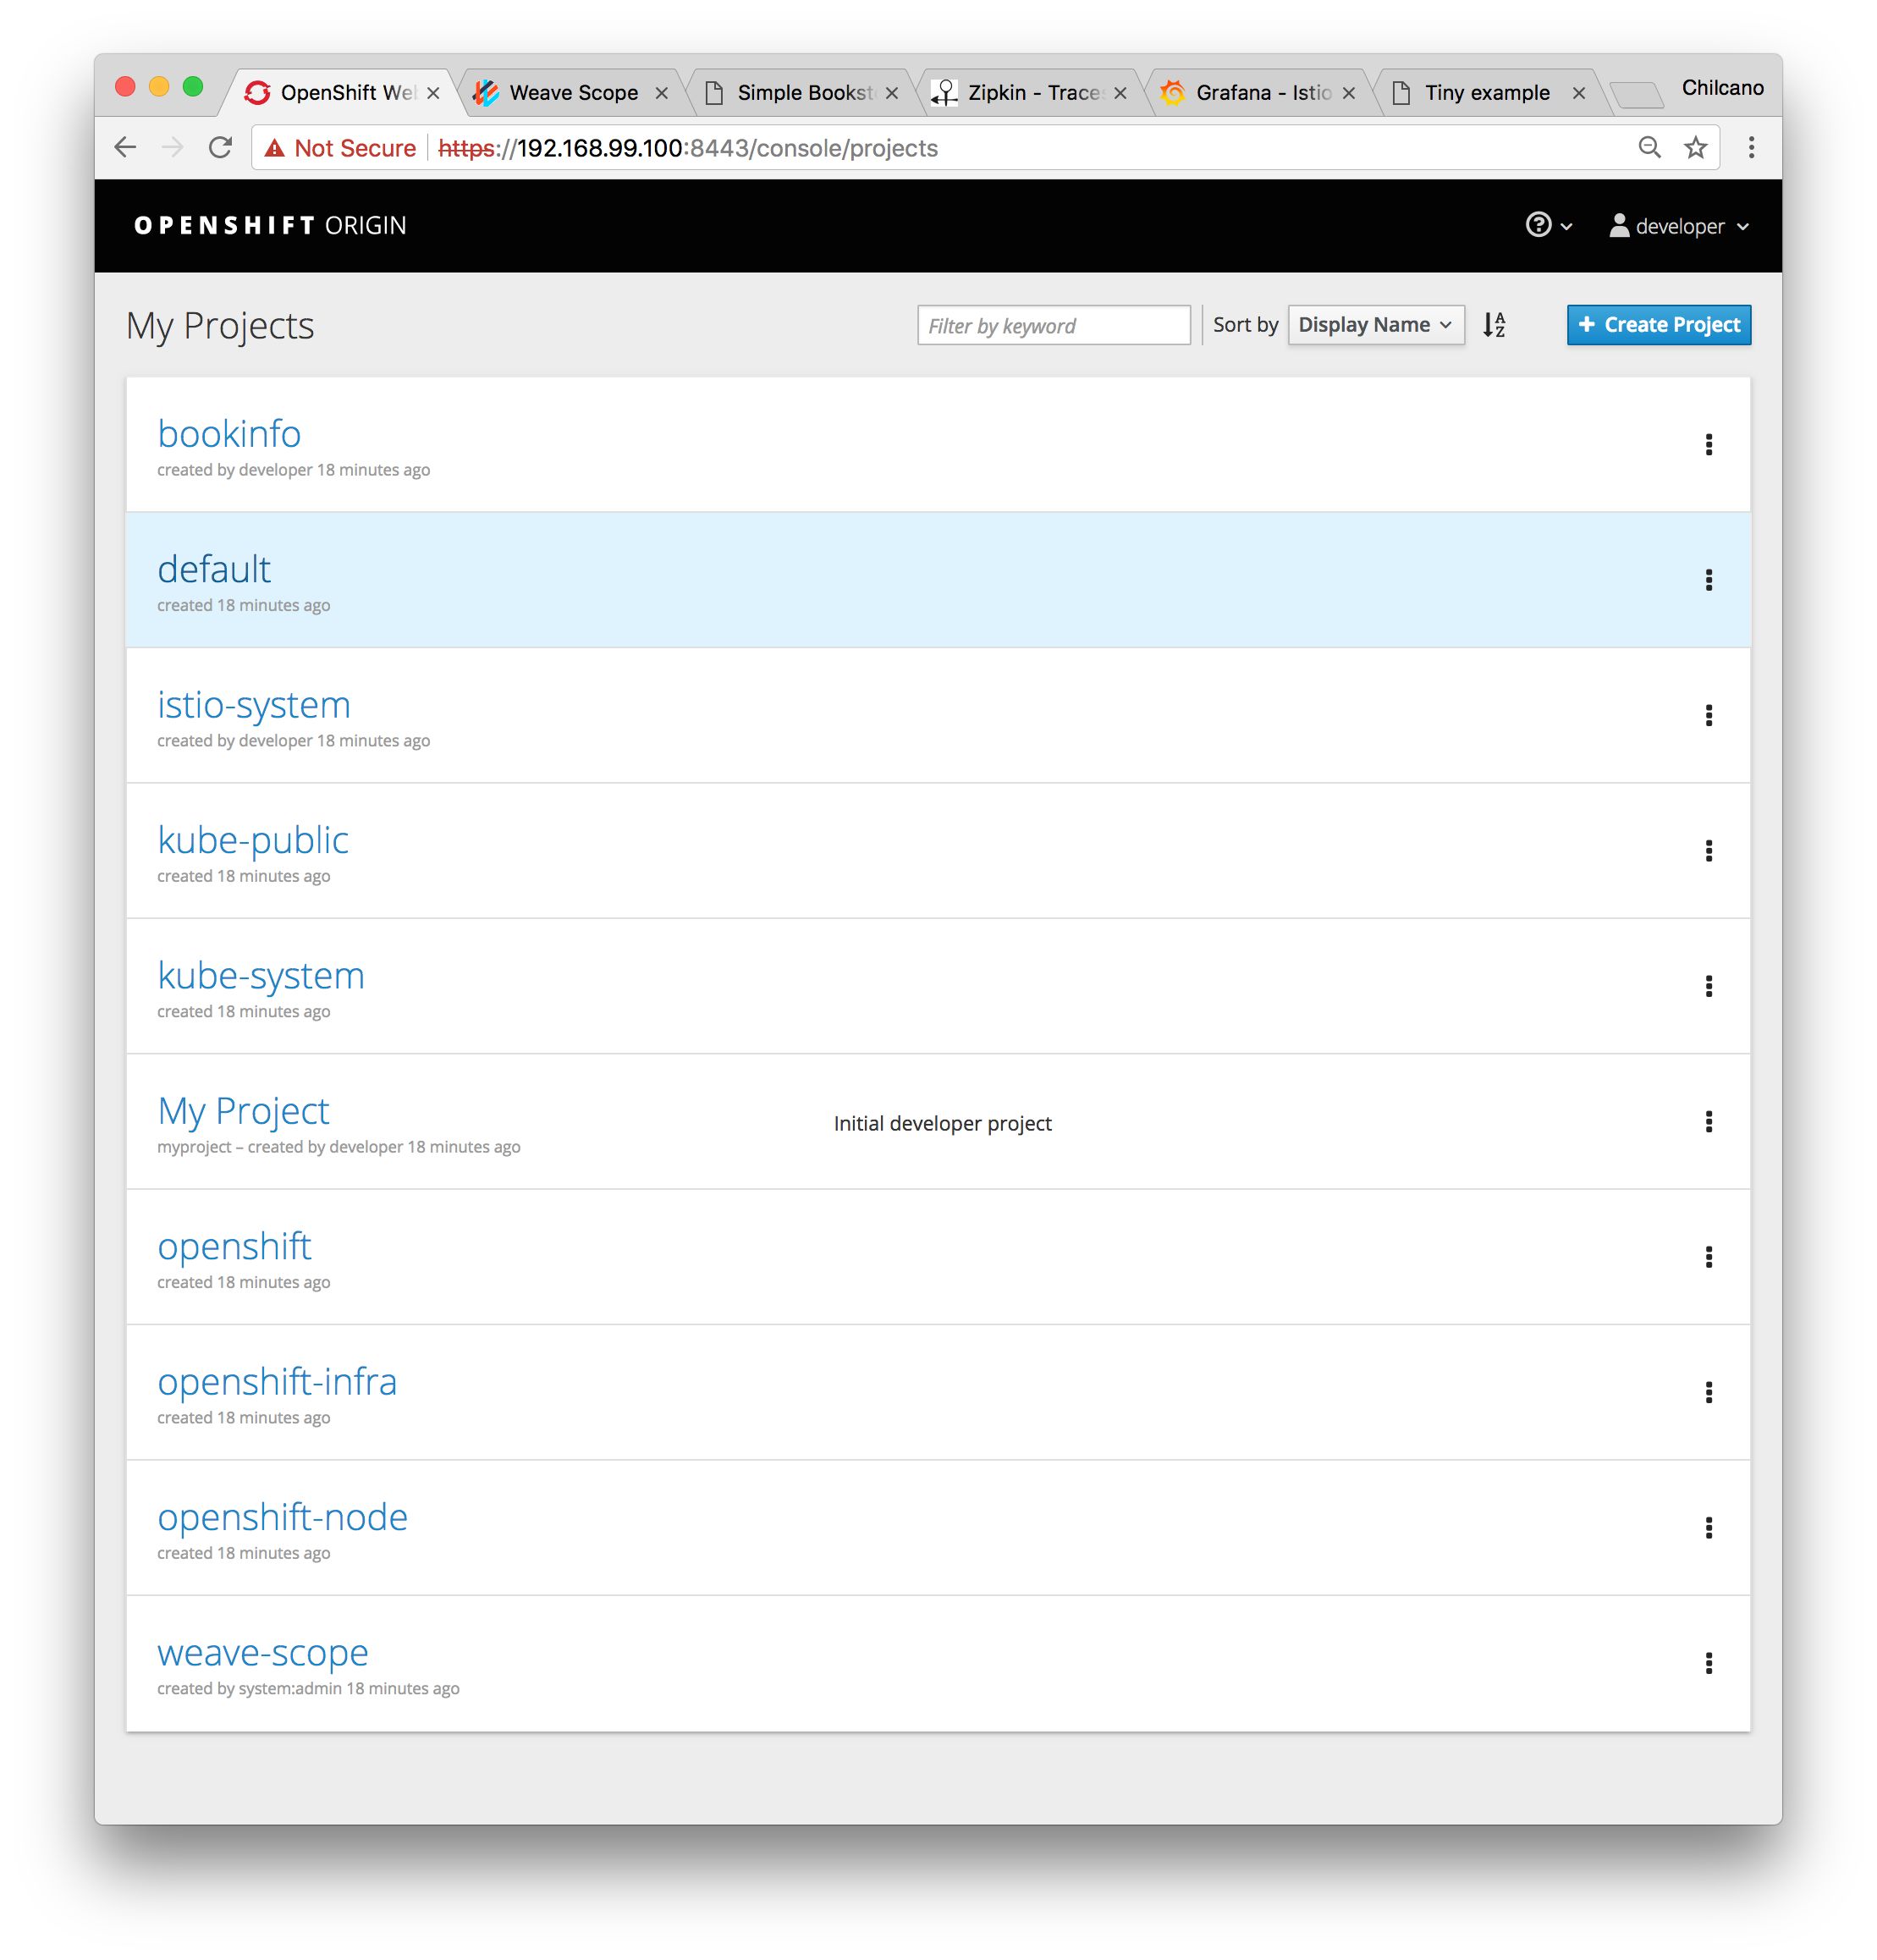
Task: Open the openshift project
Action: click(x=234, y=1247)
